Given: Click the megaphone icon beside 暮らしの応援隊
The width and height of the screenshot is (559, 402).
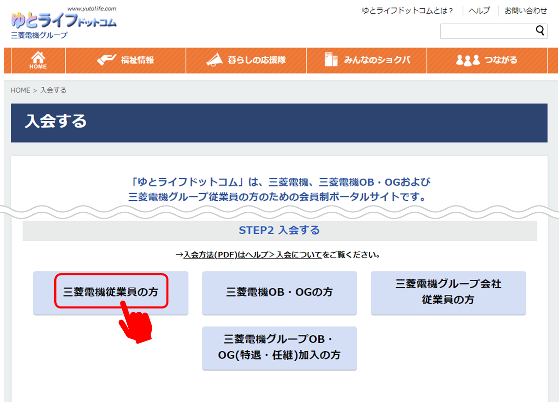Looking at the screenshot, I should coord(214,60).
